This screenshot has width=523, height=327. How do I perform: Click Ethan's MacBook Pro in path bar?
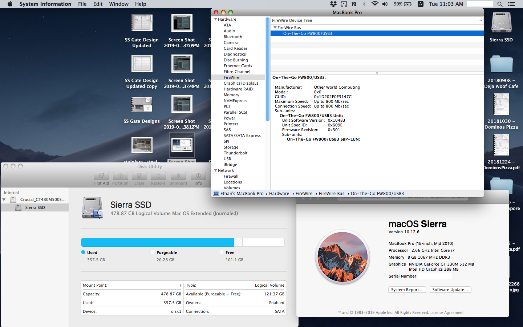(242, 194)
